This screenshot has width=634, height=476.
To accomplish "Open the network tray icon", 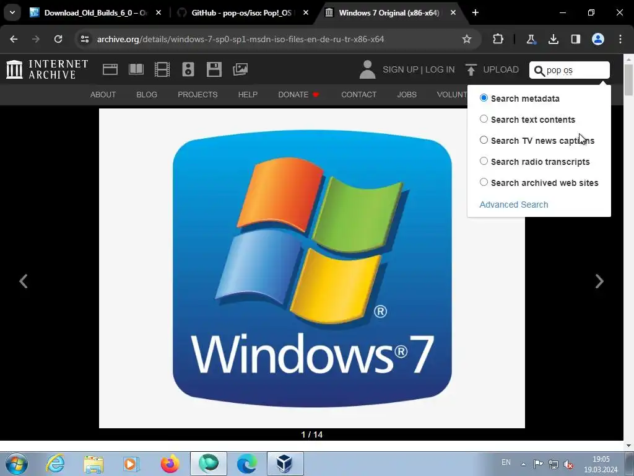I will (x=553, y=464).
